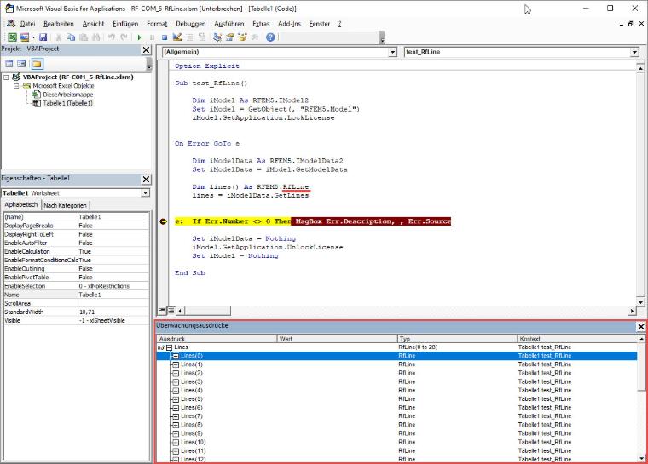Expand the Lines(0) watch entry
This screenshot has width=648, height=464.
click(x=176, y=356)
